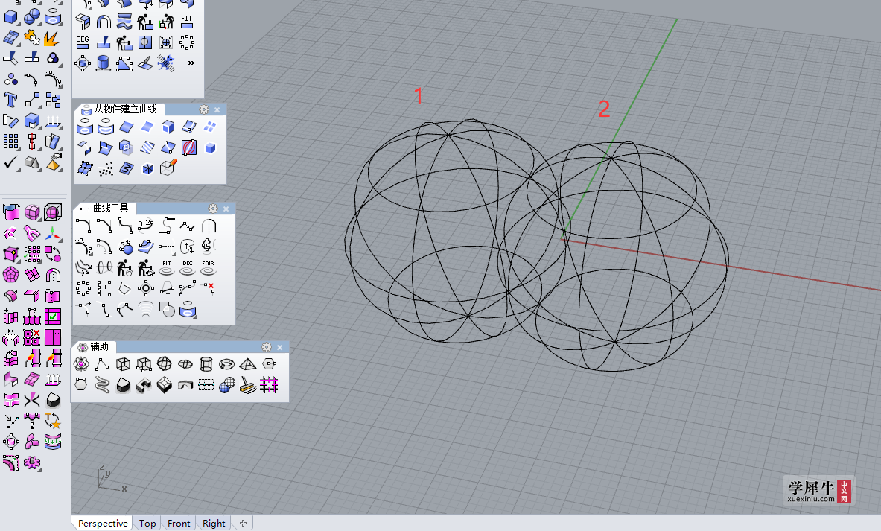Viewport: 881px width, 531px height.
Task: Close the 曲线工具 panel
Action: tap(226, 209)
